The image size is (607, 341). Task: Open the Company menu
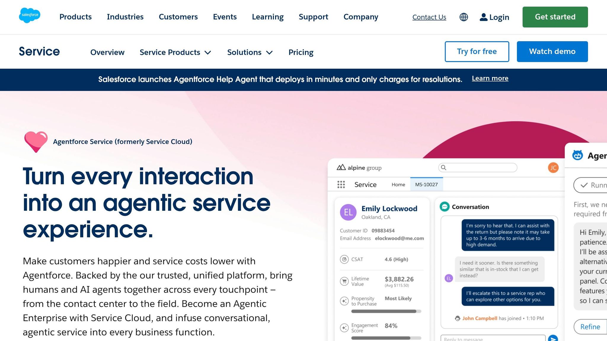point(361,17)
